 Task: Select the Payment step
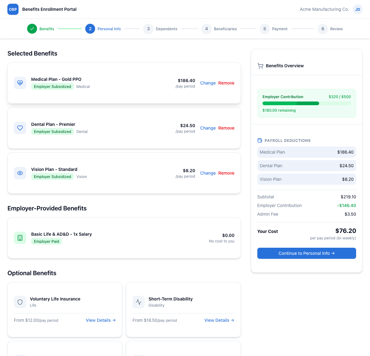coord(265,29)
